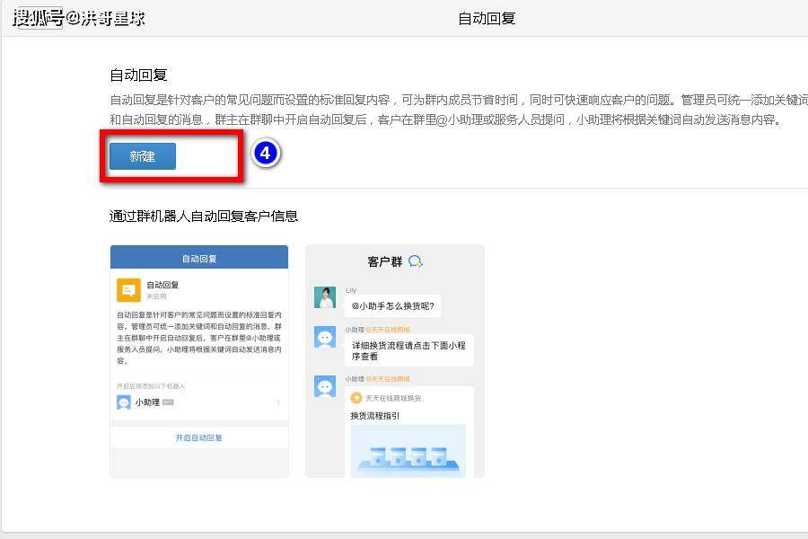Click the 小助理 robot icon in preview card

click(124, 402)
